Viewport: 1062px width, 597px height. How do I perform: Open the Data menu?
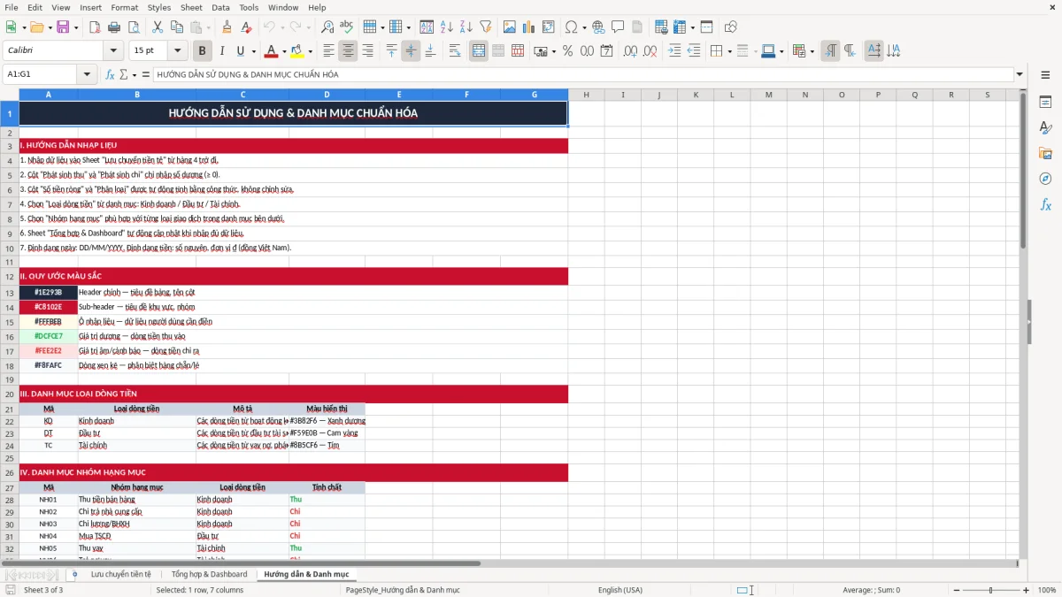(221, 7)
